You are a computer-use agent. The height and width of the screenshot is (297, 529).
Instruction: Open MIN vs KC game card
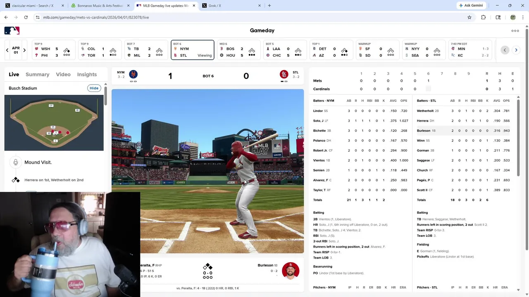tap(471, 50)
